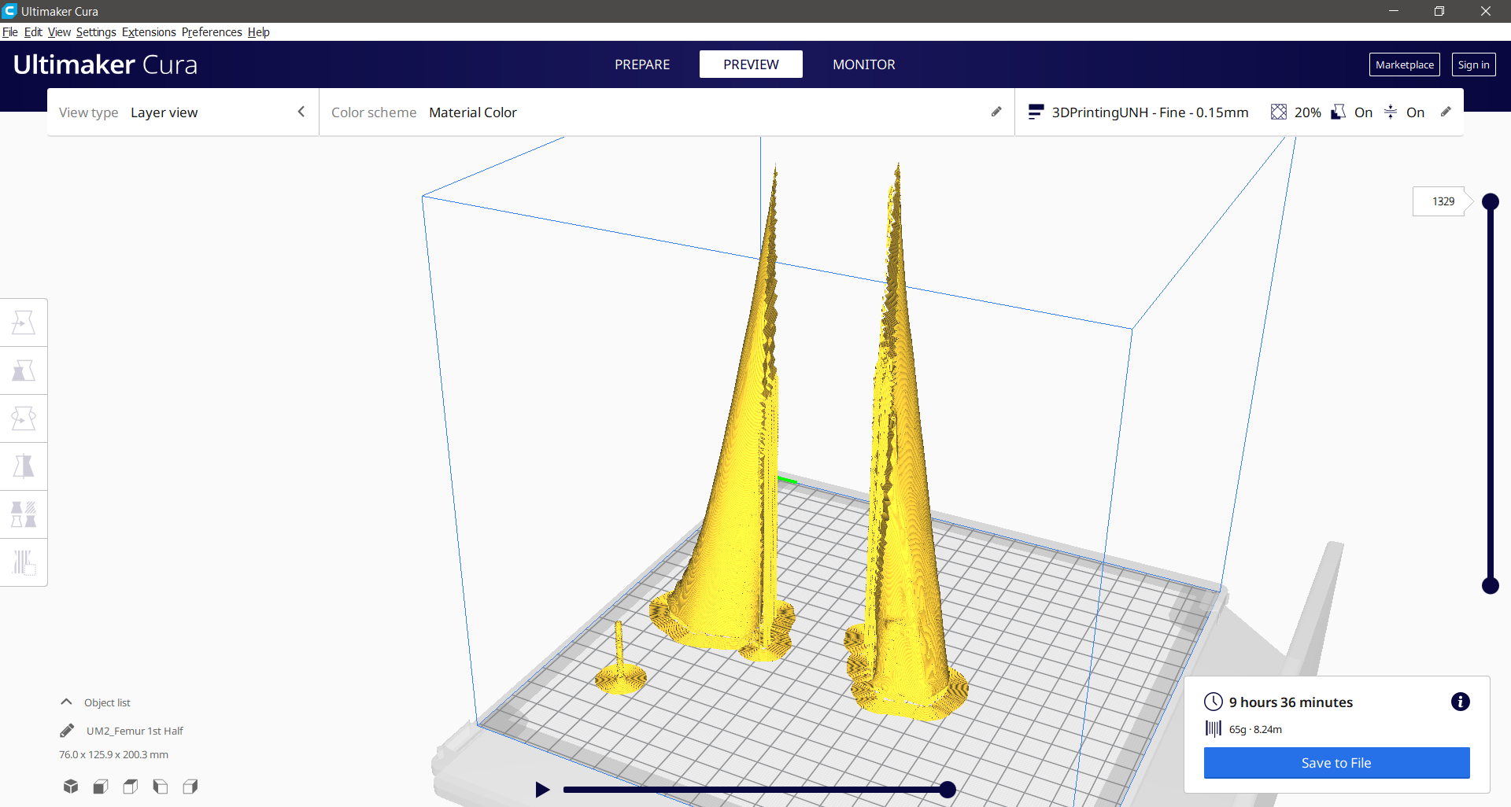The width and height of the screenshot is (1511, 807).
Task: Edit color scheme with pencil icon
Action: [x=996, y=112]
